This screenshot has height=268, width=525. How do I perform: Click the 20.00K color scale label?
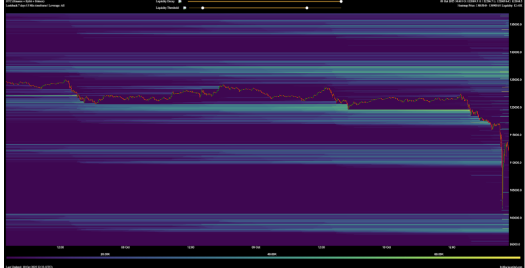(105, 254)
